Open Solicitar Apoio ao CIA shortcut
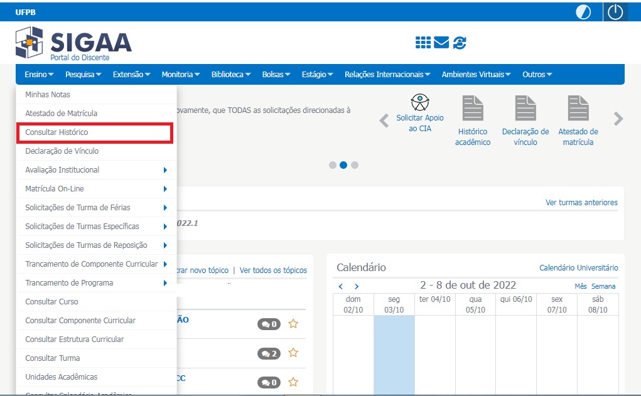Image resolution: width=641 pixels, height=396 pixels. [419, 113]
